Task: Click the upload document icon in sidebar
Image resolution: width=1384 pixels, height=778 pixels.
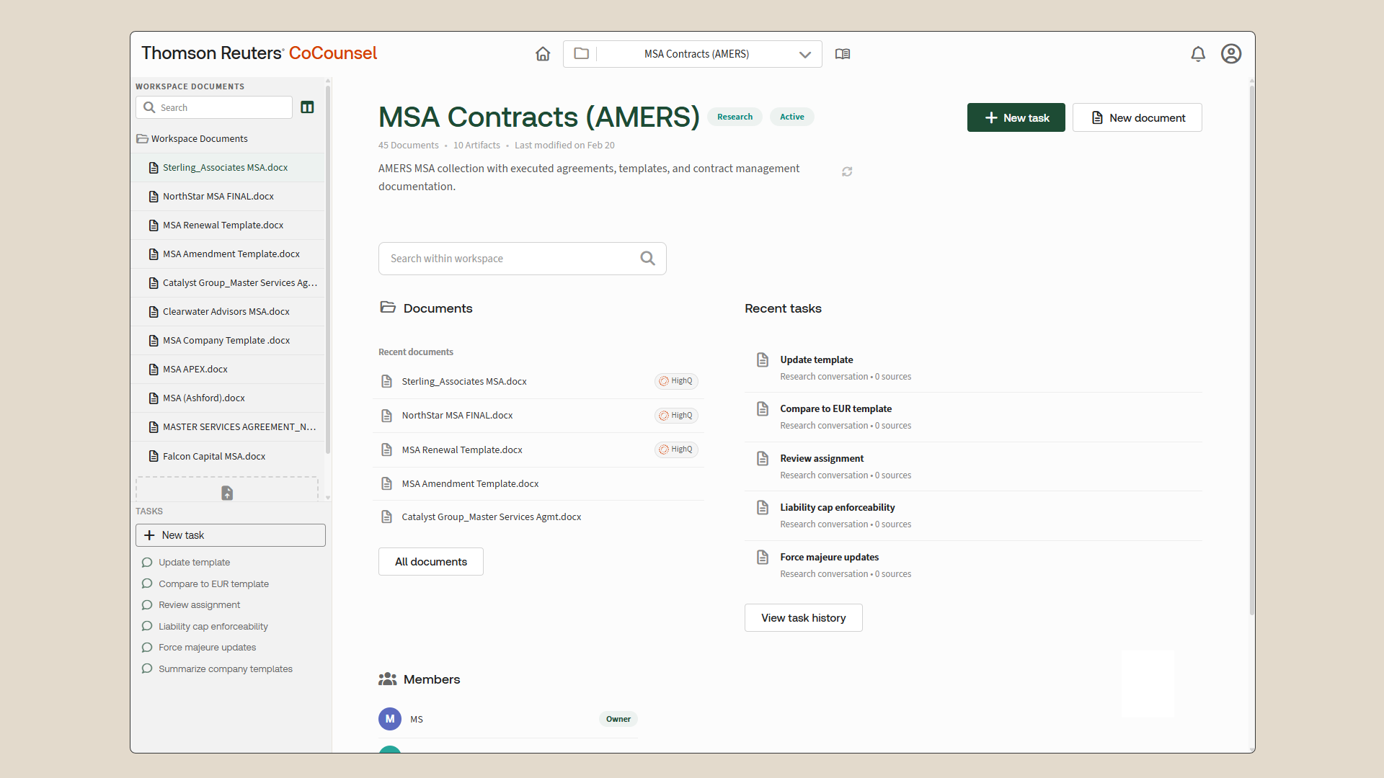Action: [227, 493]
